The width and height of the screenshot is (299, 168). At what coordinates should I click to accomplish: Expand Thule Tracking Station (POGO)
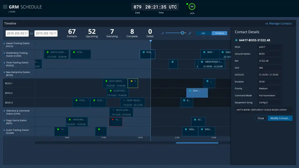tap(4, 63)
